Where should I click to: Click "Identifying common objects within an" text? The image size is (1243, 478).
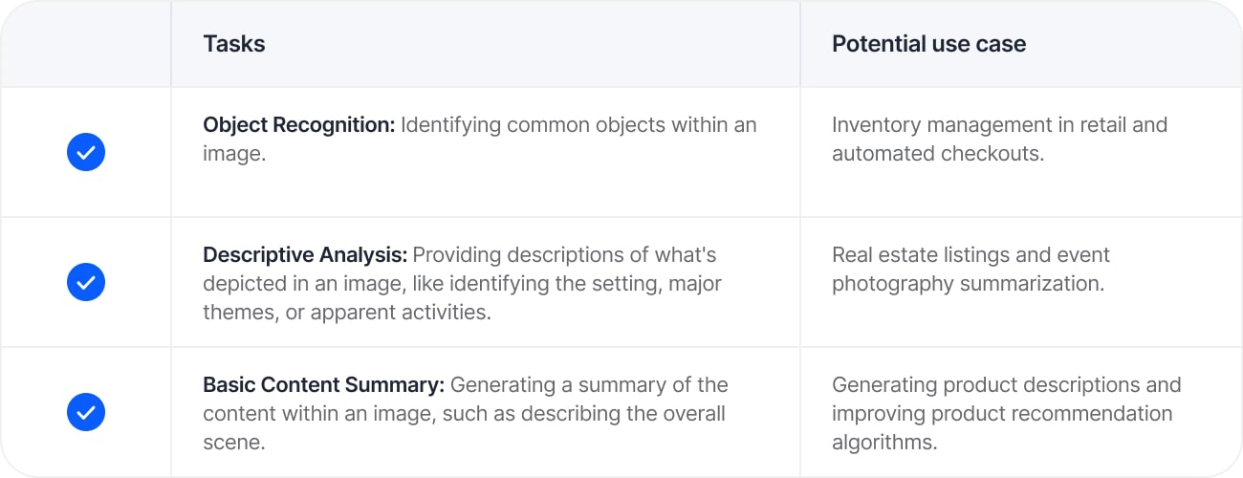pyautogui.click(x=578, y=125)
